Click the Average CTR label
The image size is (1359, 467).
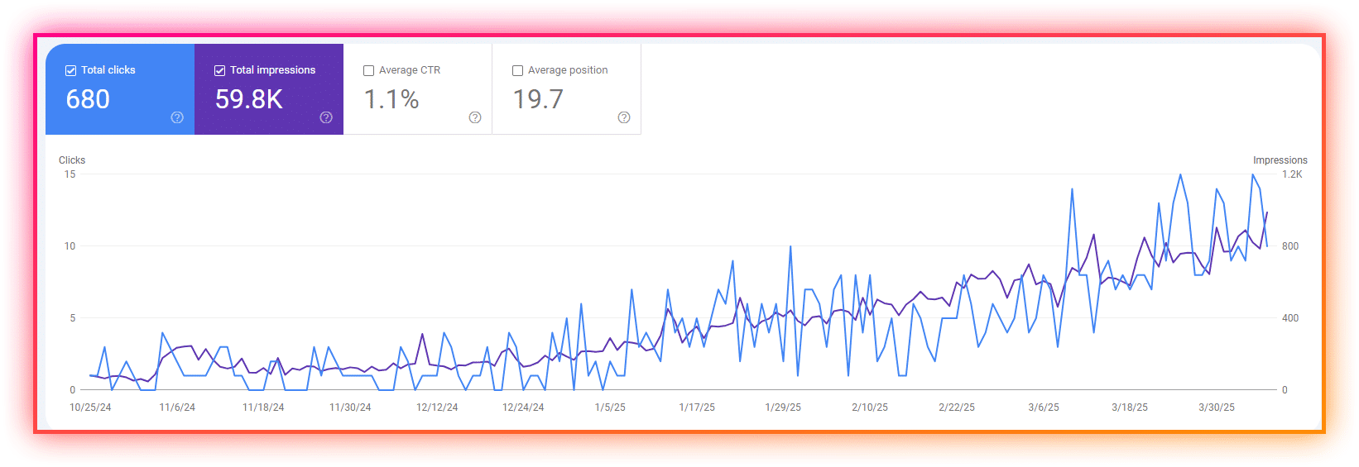pos(410,70)
